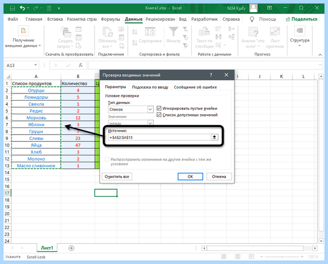
Task: Switch to Вставка ribbon tab
Action: [x=55, y=19]
